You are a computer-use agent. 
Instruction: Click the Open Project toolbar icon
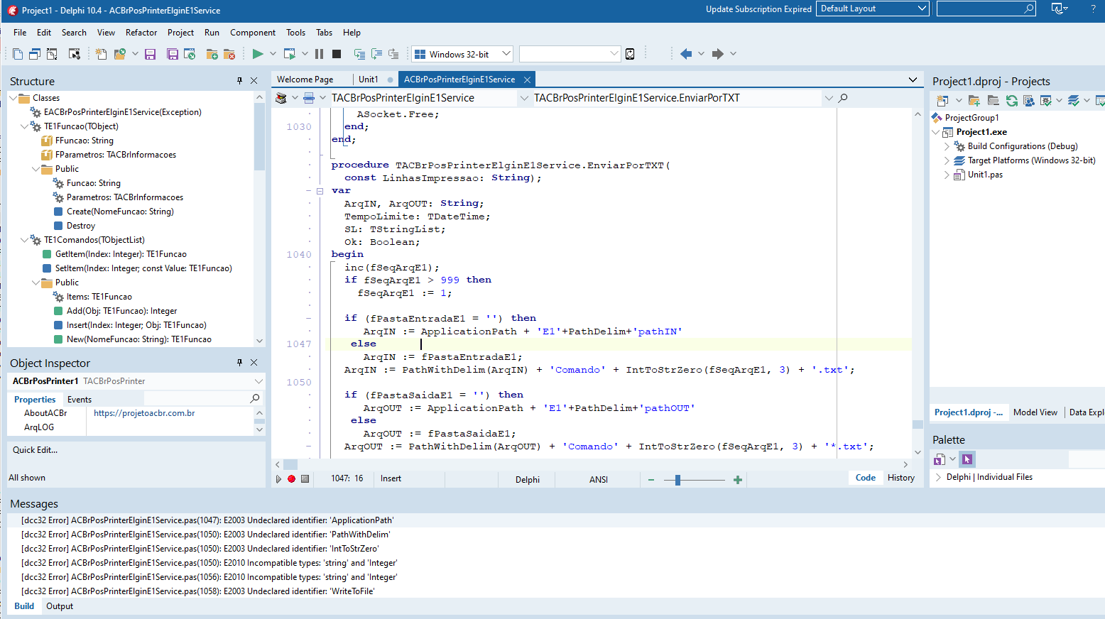coord(190,54)
